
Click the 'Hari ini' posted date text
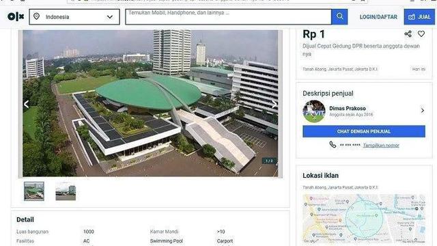pos(419,69)
